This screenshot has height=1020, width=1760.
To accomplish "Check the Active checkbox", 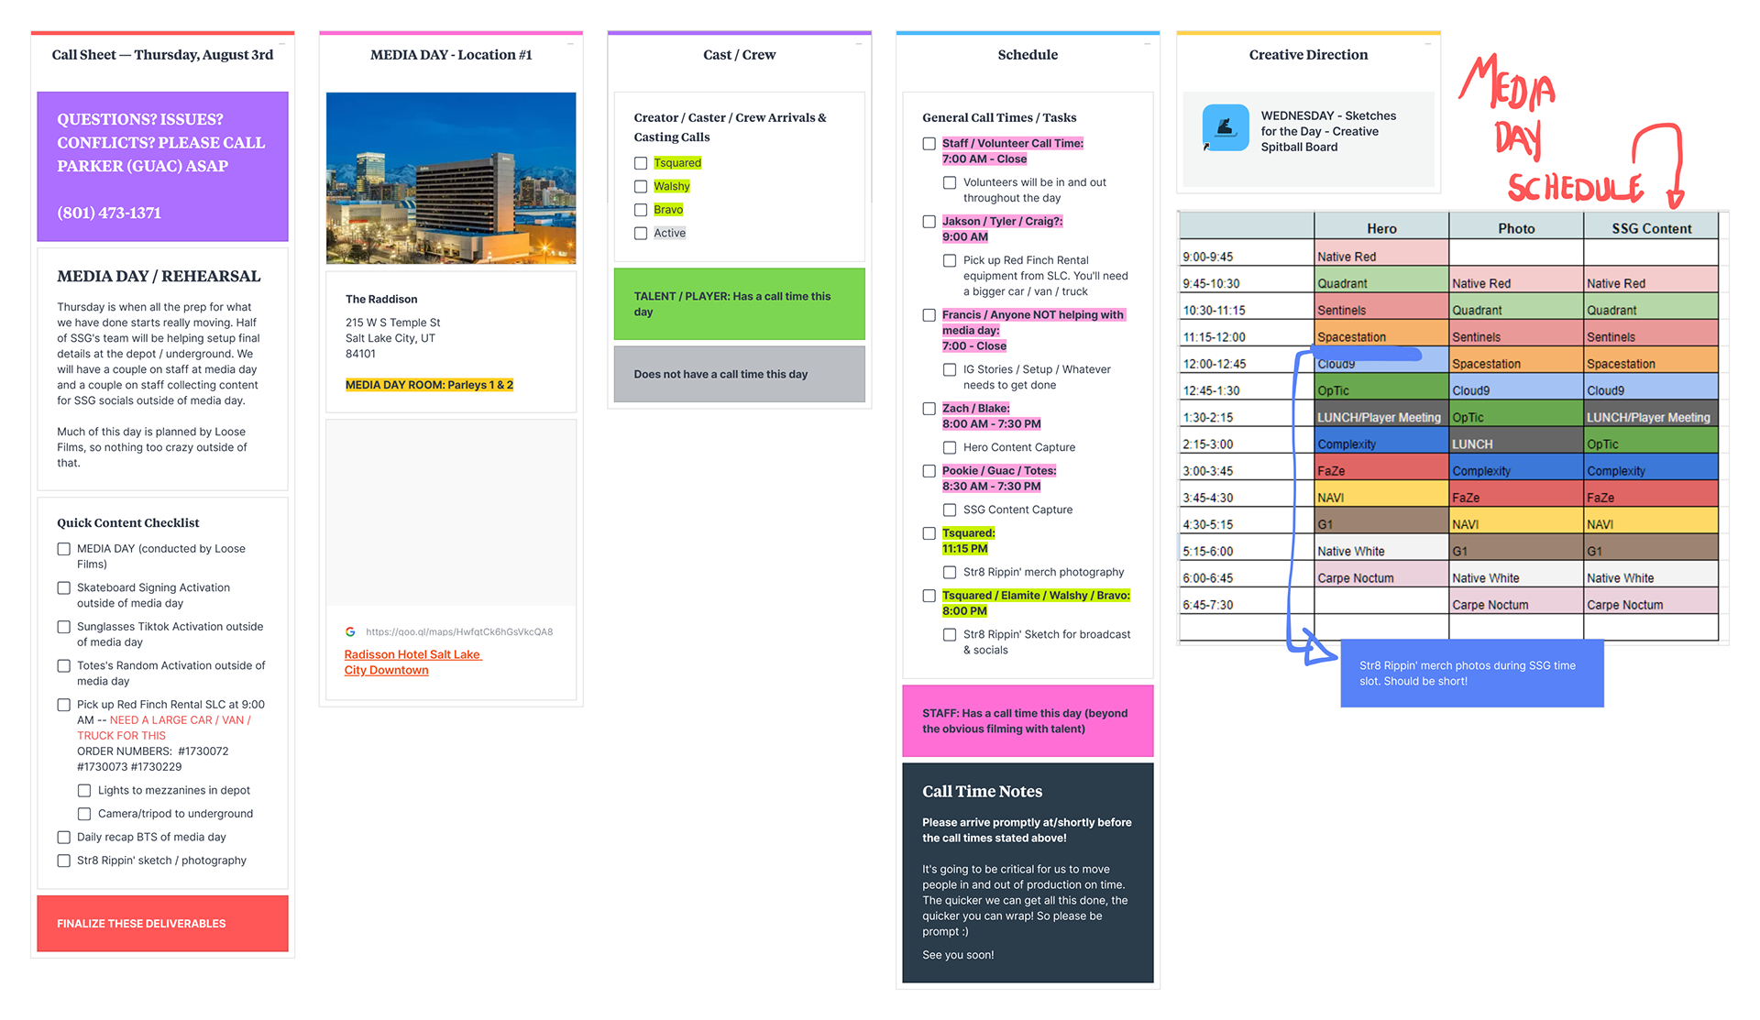I will pos(641,234).
